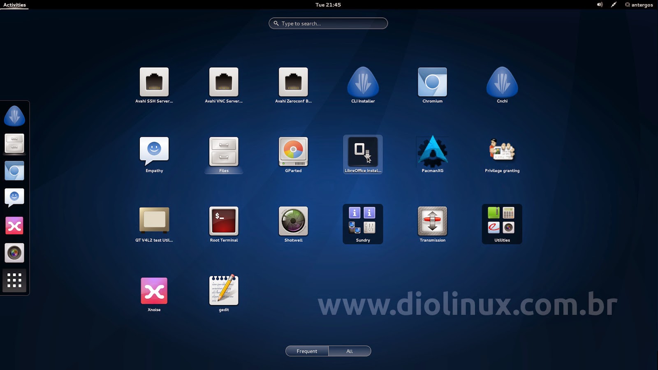Screen dimensions: 658x370
Task: Switch to the All apps view
Action: 350,351
